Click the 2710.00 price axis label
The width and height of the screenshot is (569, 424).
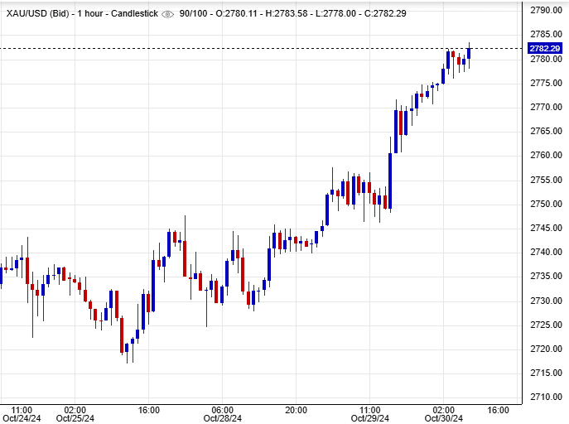coord(545,397)
